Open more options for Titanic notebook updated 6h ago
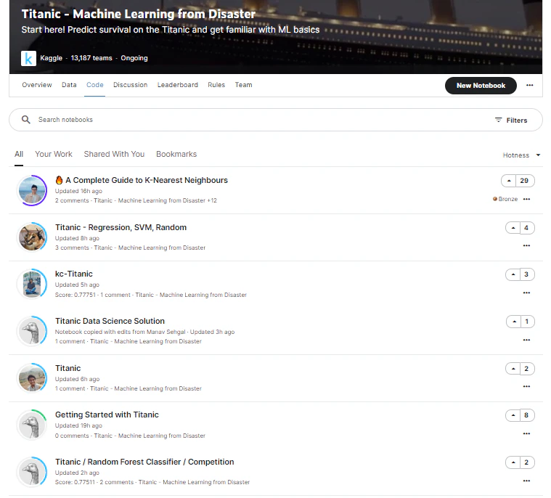Viewport: 551px width, 498px height. [526, 387]
